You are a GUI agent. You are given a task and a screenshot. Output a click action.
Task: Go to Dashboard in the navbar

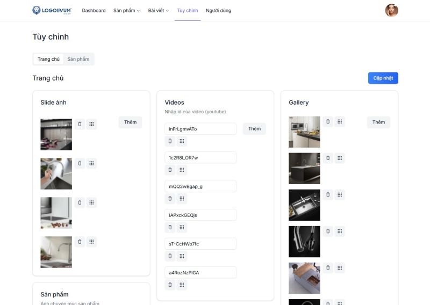(94, 10)
